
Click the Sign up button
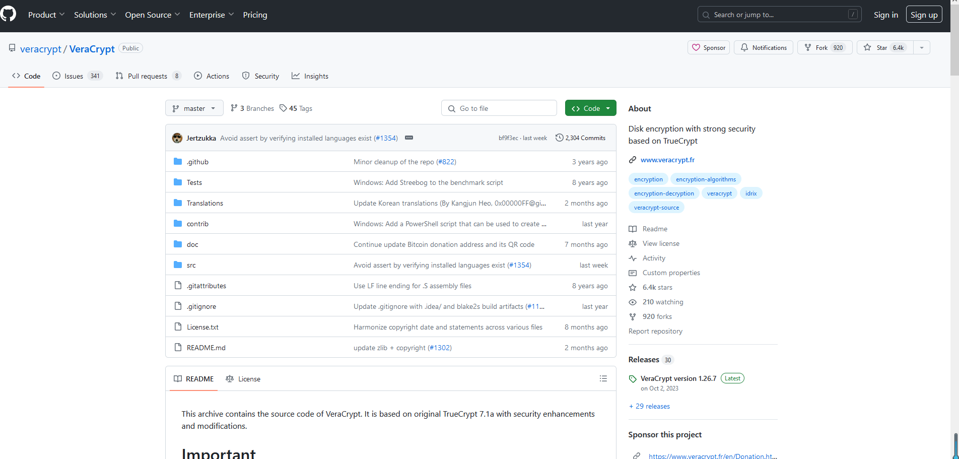tap(924, 15)
